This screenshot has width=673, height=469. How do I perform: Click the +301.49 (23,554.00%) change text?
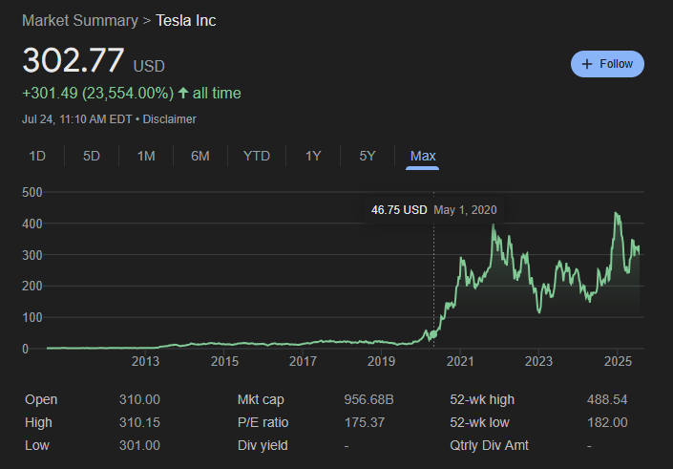[x=98, y=94]
